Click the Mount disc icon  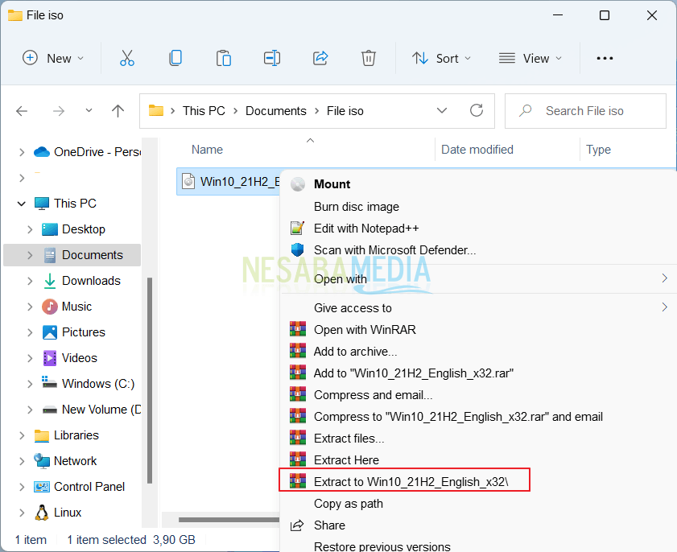[298, 184]
